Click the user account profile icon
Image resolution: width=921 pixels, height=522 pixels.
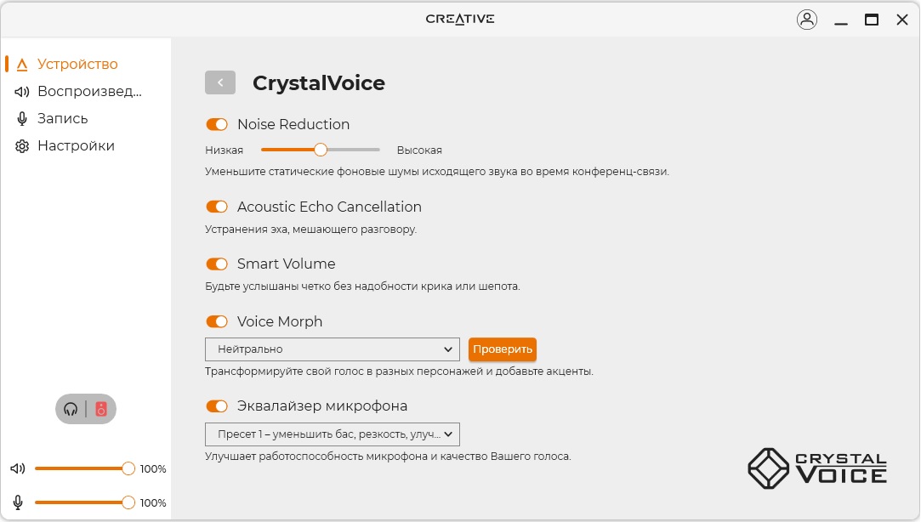point(806,20)
